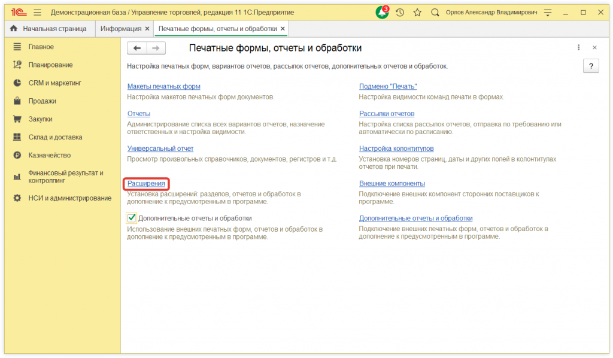Click the favorites star icon

click(x=417, y=12)
